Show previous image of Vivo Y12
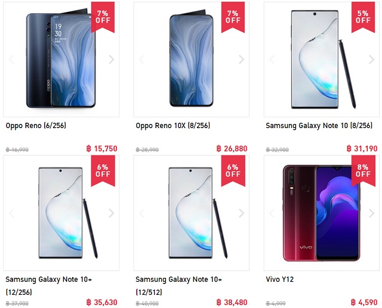Screen dimensions: 382x308 [x=272, y=213]
